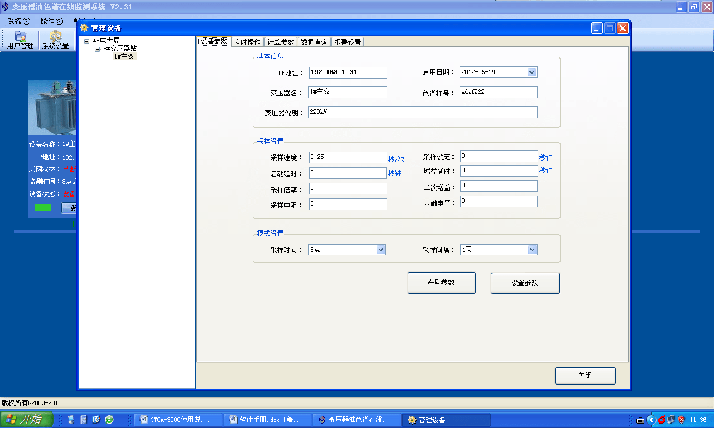Select **变压器站 in the device tree
Image resolution: width=714 pixels, height=428 pixels.
(119, 49)
